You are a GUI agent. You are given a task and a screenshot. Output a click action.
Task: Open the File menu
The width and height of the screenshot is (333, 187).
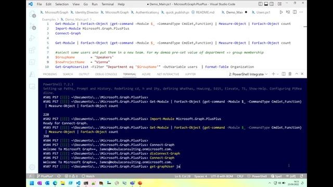pyautogui.click(x=40, y=4)
